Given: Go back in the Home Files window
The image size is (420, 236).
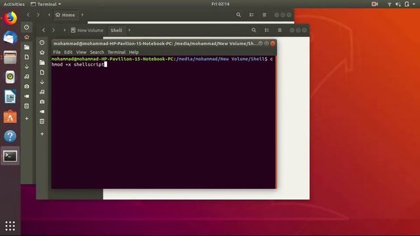Looking at the screenshot, I should 28,14.
